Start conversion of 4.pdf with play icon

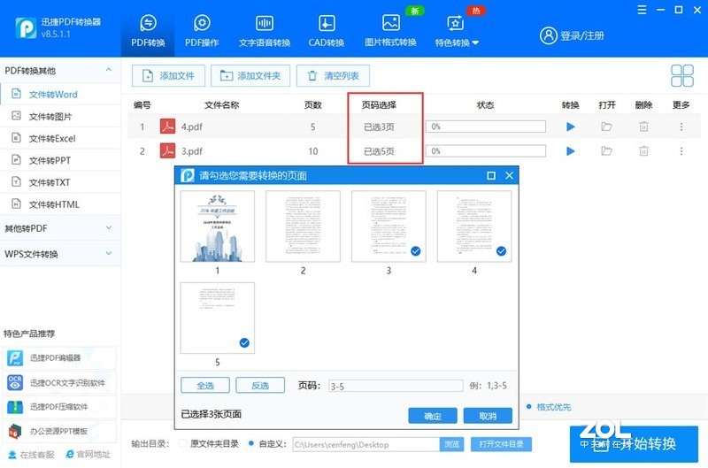click(x=570, y=127)
